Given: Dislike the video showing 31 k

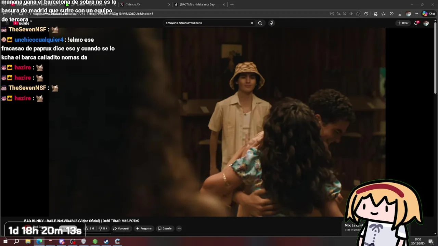Looking at the screenshot, I should (x=103, y=229).
